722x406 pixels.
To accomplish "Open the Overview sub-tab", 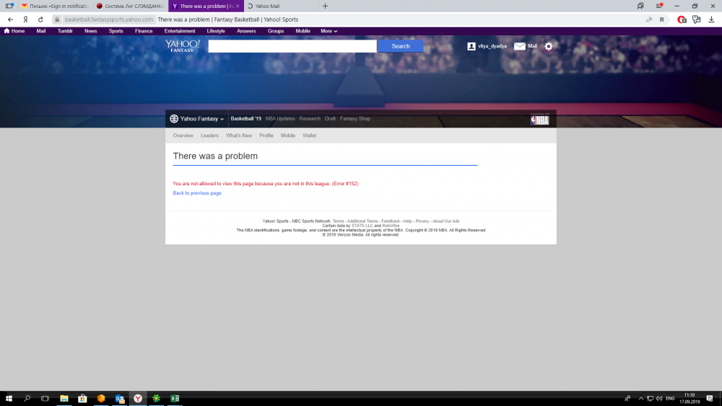I will pos(183,136).
